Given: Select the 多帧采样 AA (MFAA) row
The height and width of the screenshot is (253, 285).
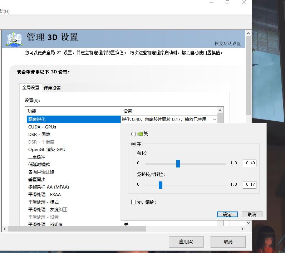Looking at the screenshot, I should (74, 187).
